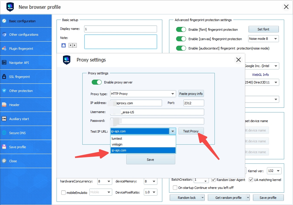293x205 pixels.
Task: Uncheck the Random User-Agent checkbox
Action: coord(214,180)
